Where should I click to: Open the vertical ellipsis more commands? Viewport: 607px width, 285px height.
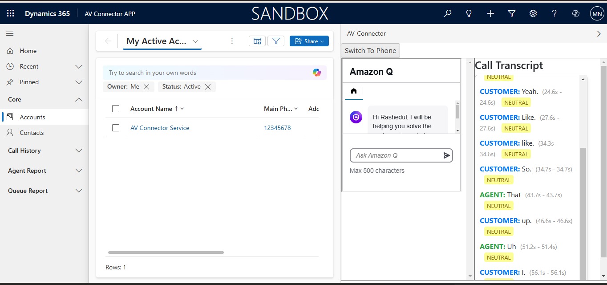click(x=232, y=41)
